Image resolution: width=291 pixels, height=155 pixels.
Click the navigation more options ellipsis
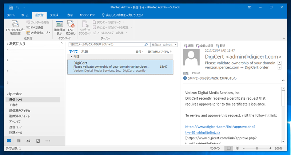[x=48, y=141]
